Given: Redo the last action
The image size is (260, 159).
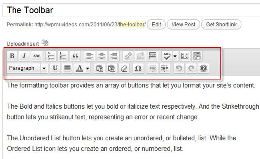Looking at the screenshot, I should [x=191, y=68].
